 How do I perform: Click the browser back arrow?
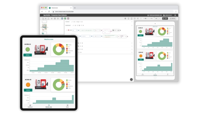click(42, 12)
